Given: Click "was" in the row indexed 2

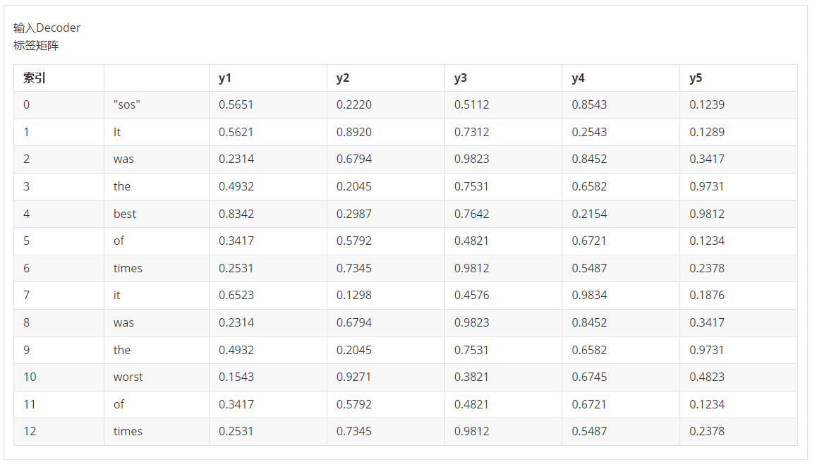Looking at the screenshot, I should pos(123,159).
